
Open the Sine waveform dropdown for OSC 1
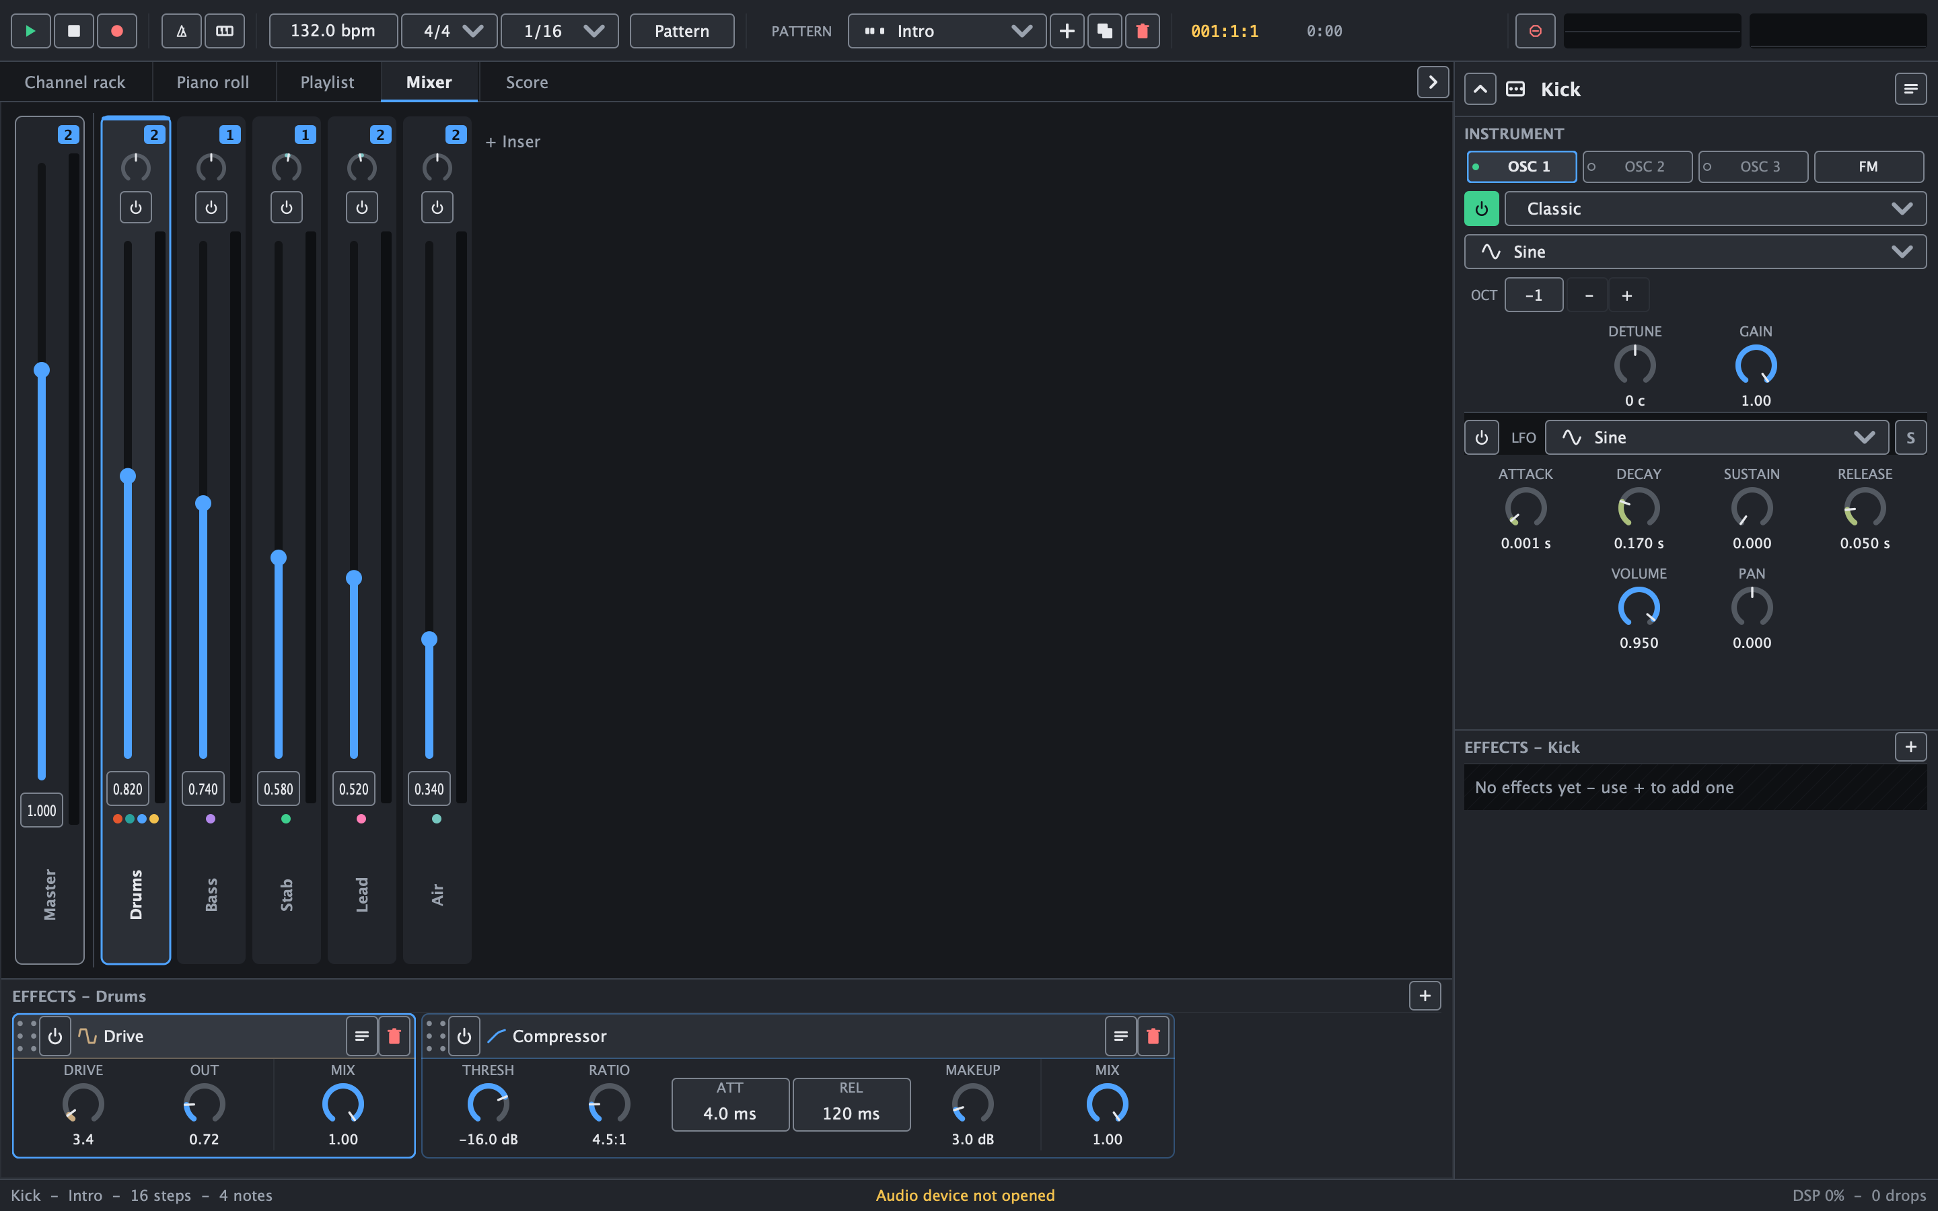pos(1695,252)
